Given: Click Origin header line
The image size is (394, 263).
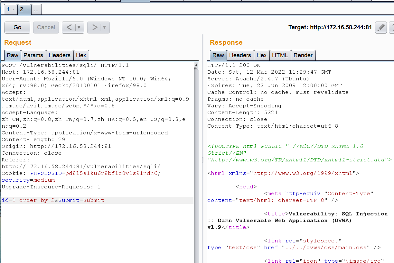Looking at the screenshot, I should pyautogui.click(x=56, y=146).
